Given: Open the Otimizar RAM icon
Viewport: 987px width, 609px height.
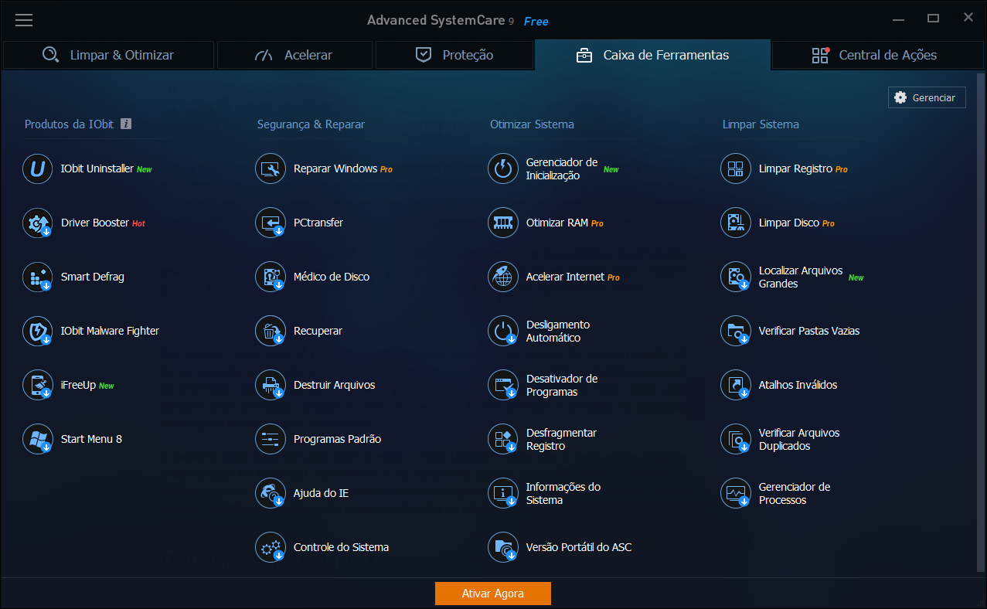Looking at the screenshot, I should (503, 223).
